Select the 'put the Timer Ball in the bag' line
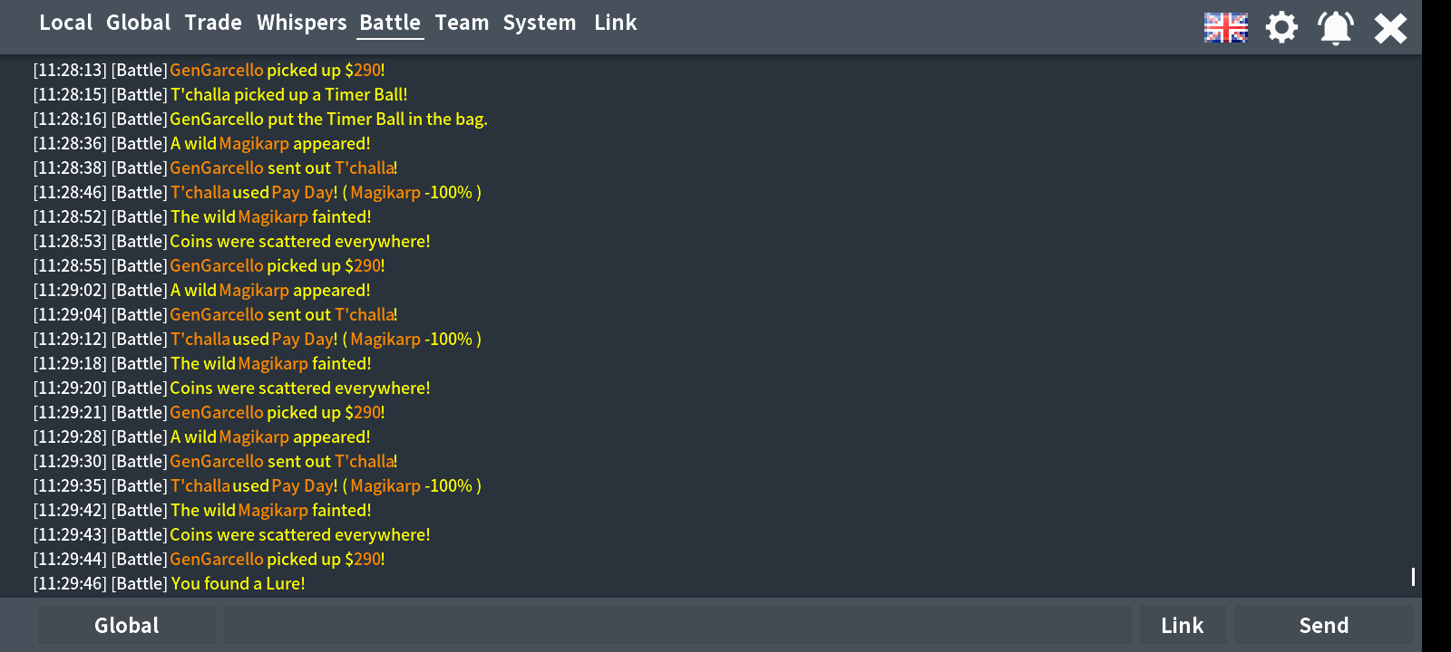The height and width of the screenshot is (652, 1451). (328, 119)
